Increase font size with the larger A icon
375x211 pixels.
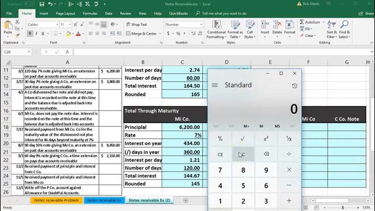click(x=76, y=25)
